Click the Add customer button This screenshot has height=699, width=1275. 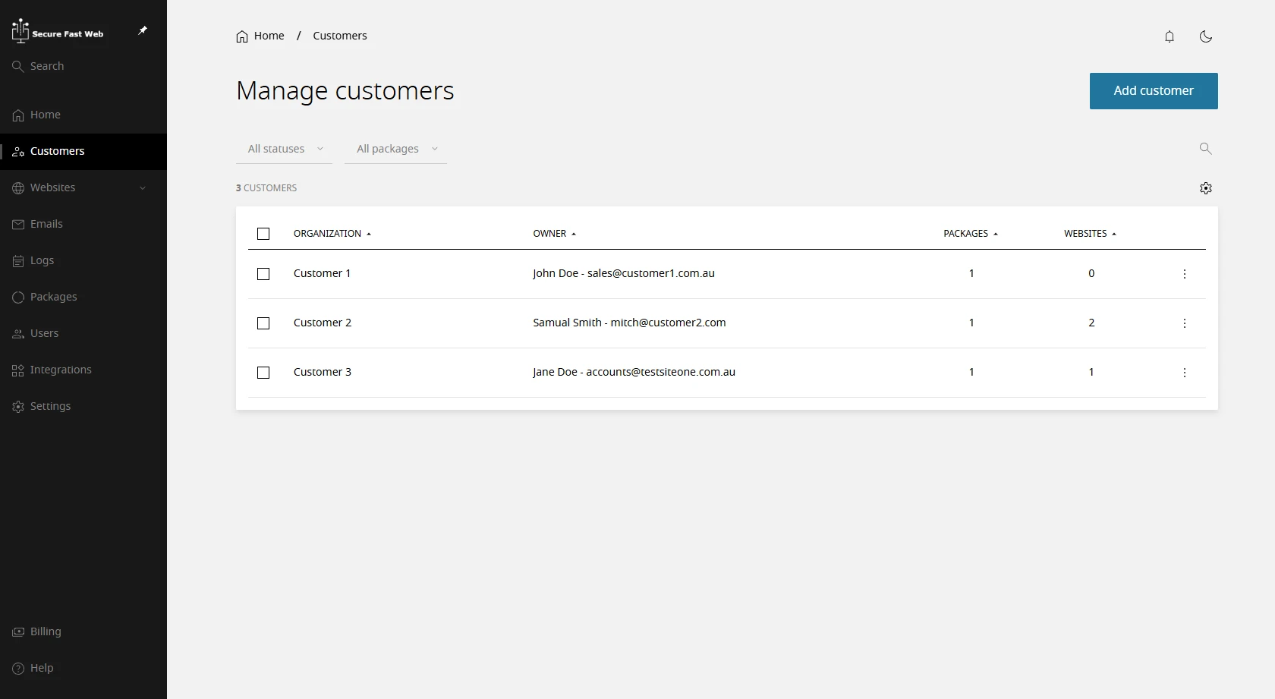(x=1154, y=91)
